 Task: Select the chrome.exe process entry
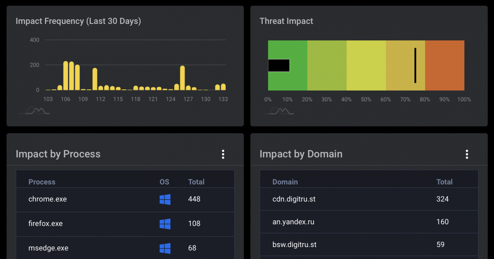point(47,199)
